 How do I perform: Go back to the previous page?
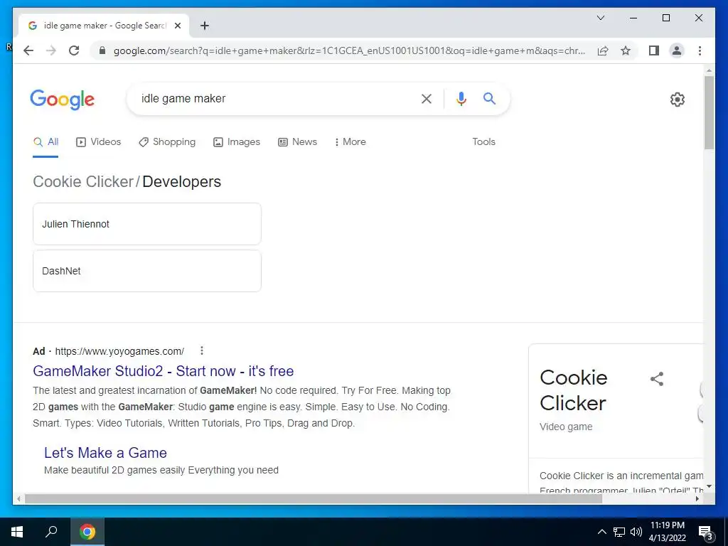[28, 50]
